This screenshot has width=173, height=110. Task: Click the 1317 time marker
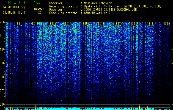coord(118,24)
